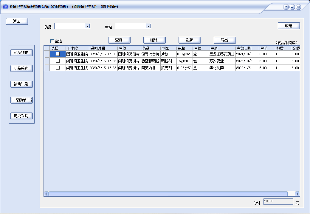310x214 pixels.
Task: Click the 万岁药业 origin cell
Action: pos(222,61)
